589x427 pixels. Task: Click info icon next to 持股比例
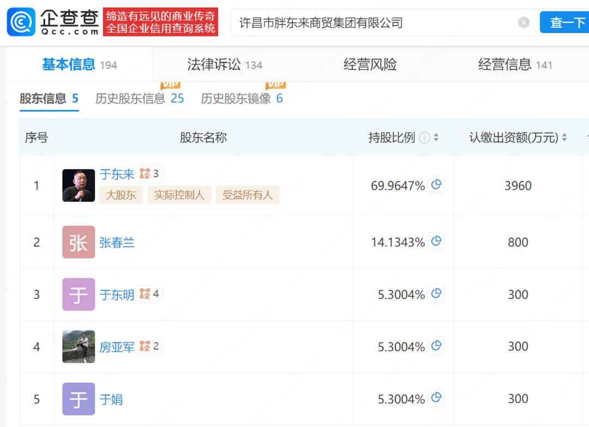tap(424, 138)
